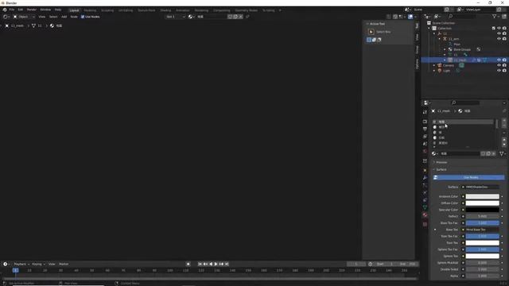Choose the first select mode icon under Active Tool
The image size is (509, 286).
tap(369, 40)
